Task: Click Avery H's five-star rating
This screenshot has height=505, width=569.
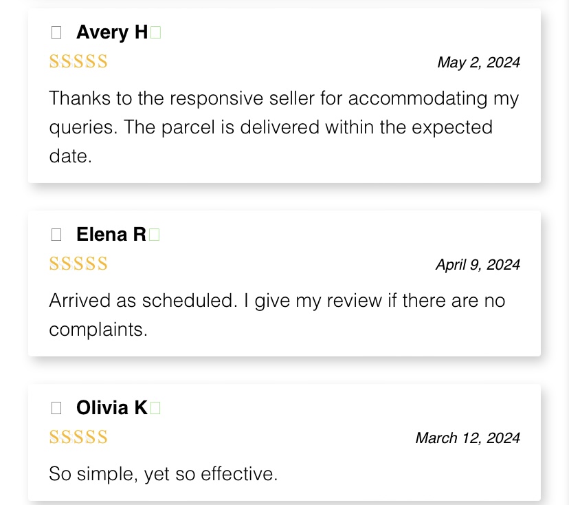Action: coord(78,62)
